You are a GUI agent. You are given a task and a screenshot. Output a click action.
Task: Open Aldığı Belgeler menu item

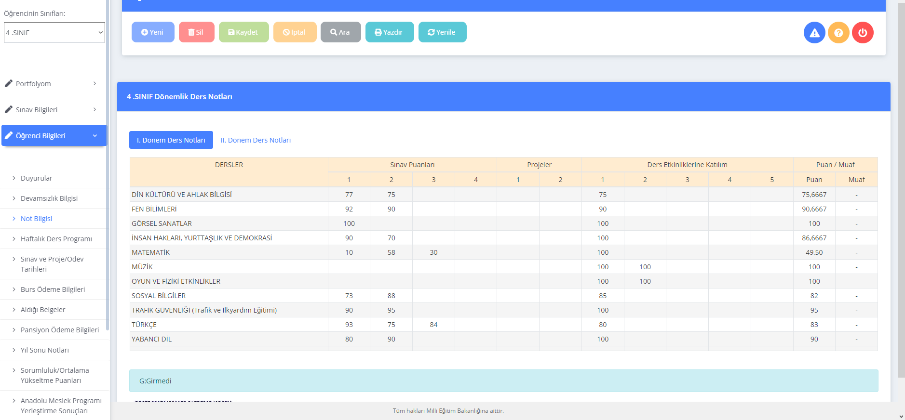[x=43, y=310]
